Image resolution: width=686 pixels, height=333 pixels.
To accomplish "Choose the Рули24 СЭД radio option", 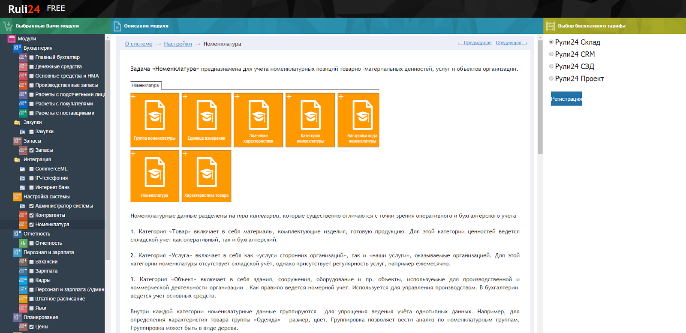I will [551, 66].
